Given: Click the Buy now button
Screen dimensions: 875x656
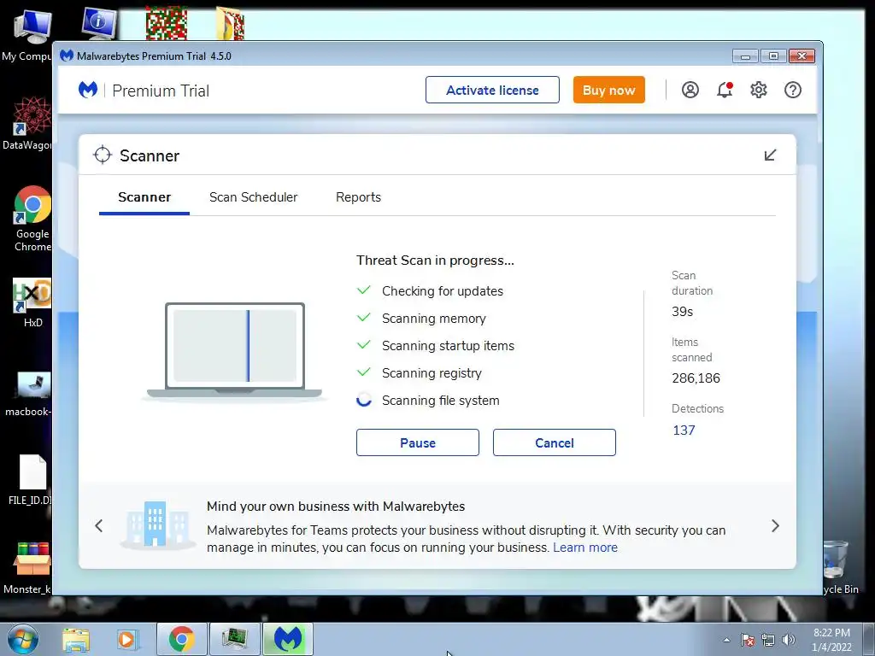Looking at the screenshot, I should 608,90.
